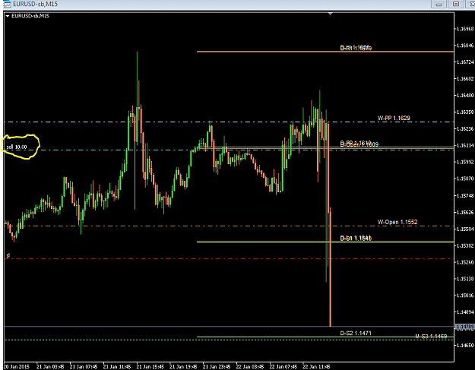
Task: Select the sell 10.00 order line label
Action: click(17, 147)
